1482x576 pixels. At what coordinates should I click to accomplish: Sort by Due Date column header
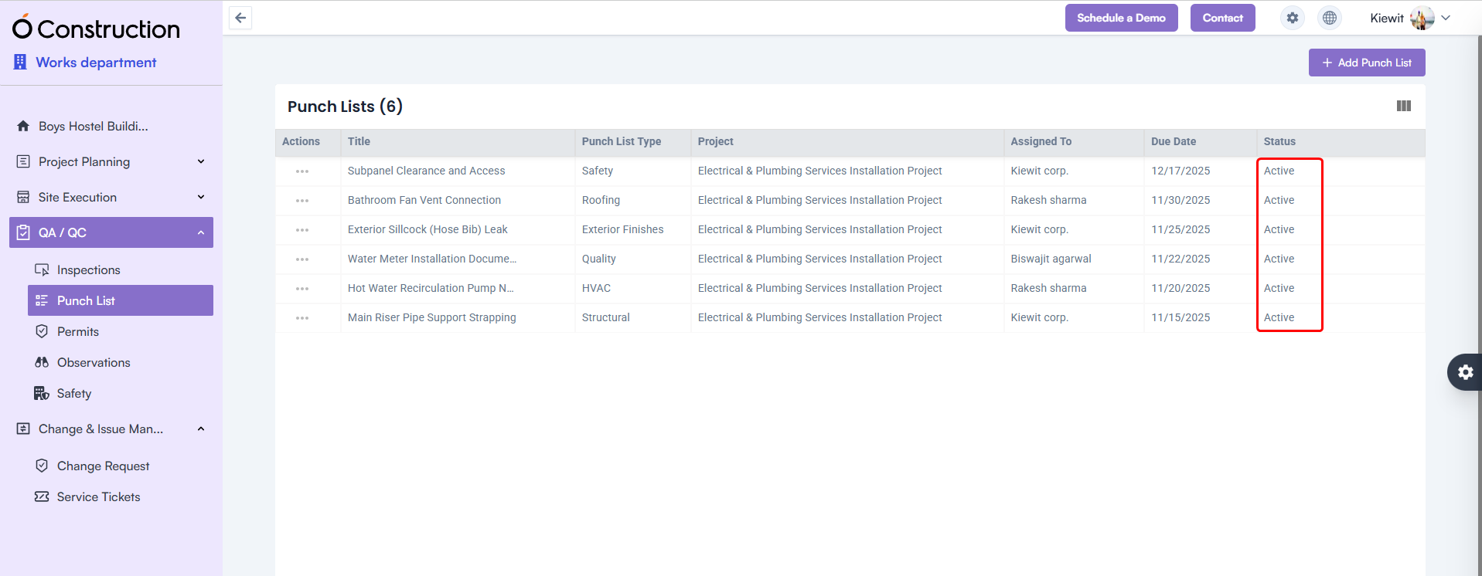coord(1174,141)
